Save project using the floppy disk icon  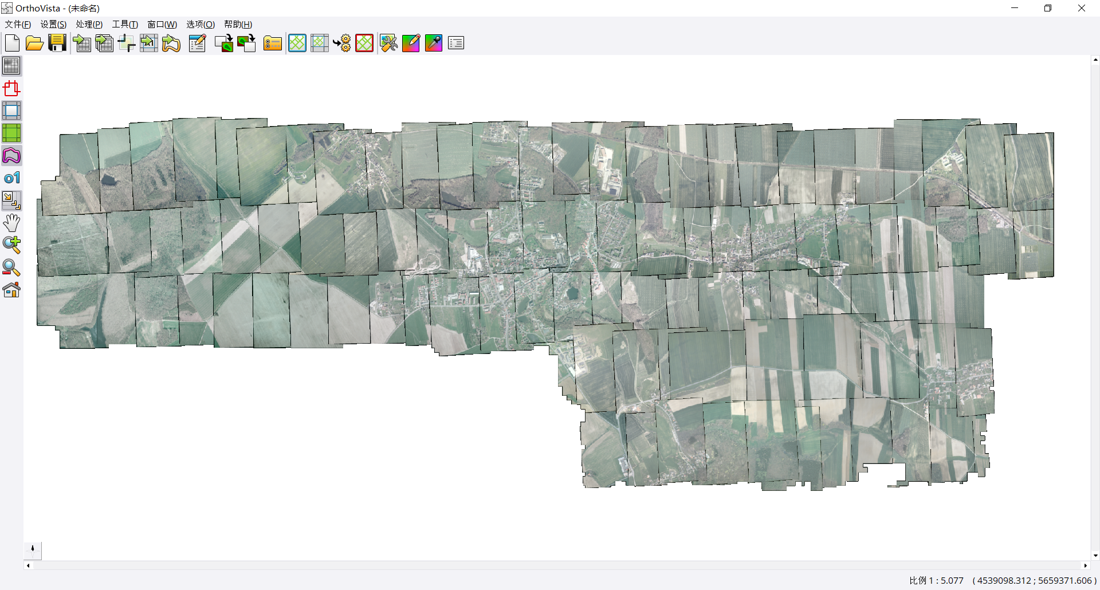[x=57, y=43]
